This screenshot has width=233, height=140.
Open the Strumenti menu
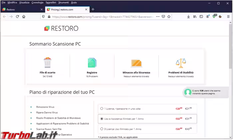(x=64, y=3)
